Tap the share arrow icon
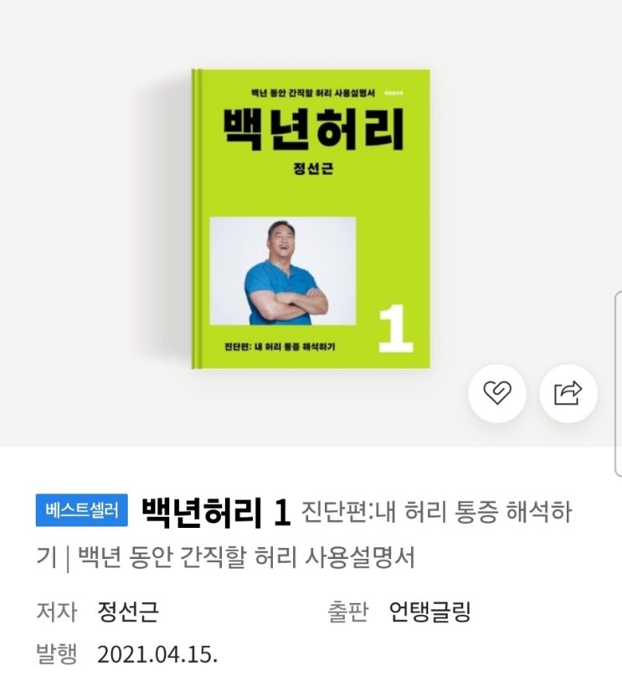Image resolution: width=622 pixels, height=686 pixels. (568, 393)
